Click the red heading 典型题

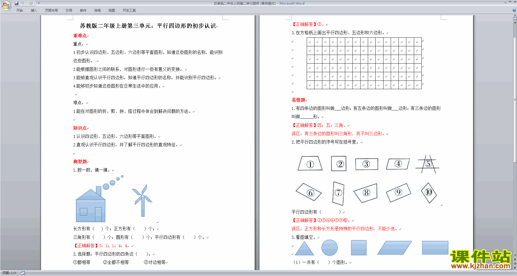[x=80, y=162]
